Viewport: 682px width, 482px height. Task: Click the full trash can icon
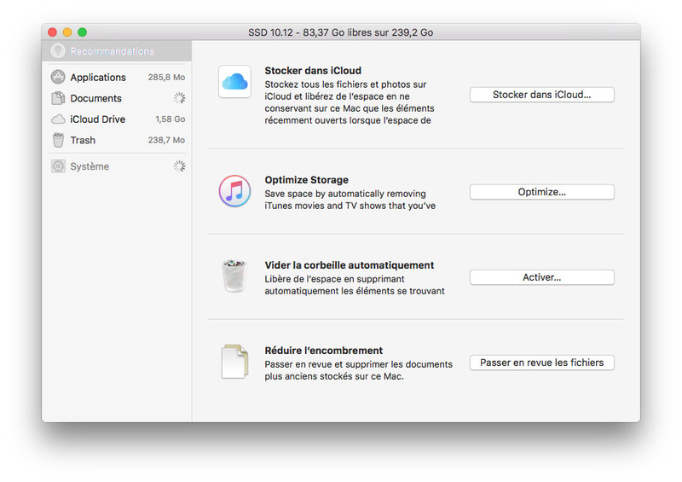pos(235,276)
